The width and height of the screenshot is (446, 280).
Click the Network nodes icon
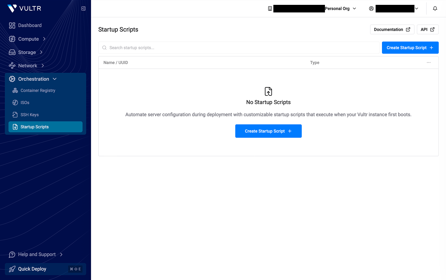(x=12, y=66)
